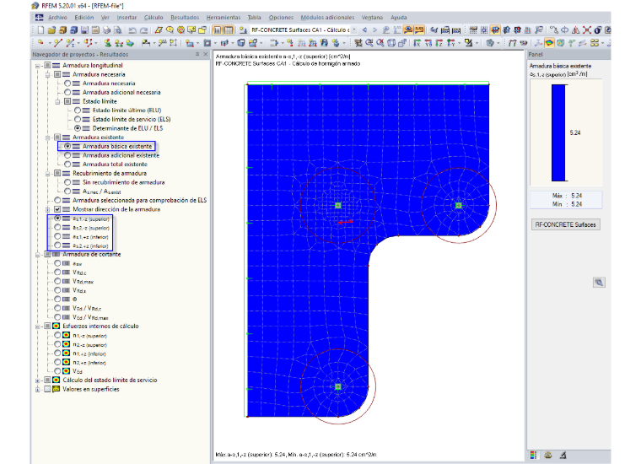641x464 pixels.
Task: Collapse the Armadura existente tree node
Action: [x=47, y=138]
